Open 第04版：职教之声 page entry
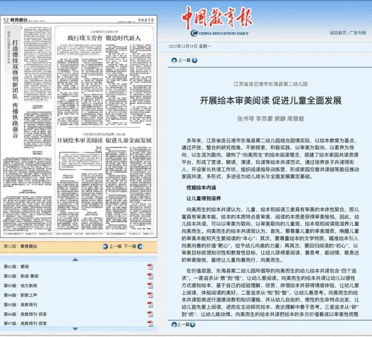 tap(20, 295)
